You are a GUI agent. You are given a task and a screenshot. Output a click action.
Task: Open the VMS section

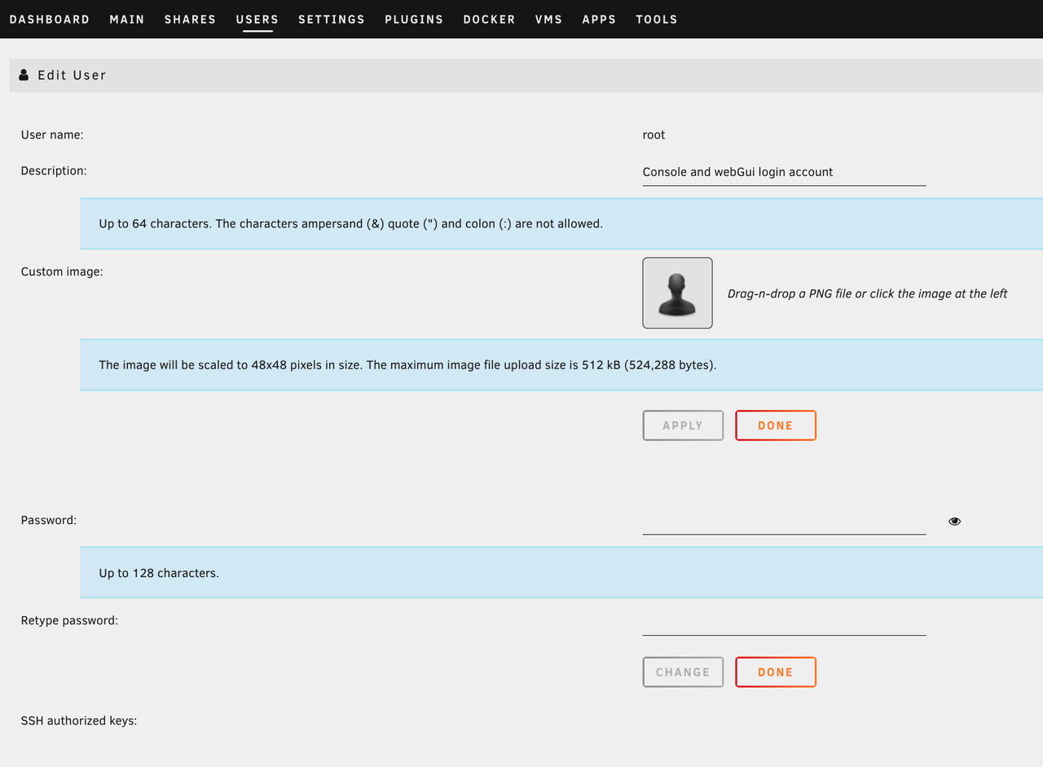point(548,19)
